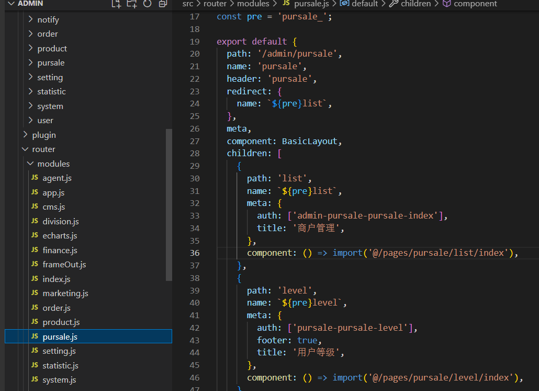This screenshot has width=539, height=391.
Task: Click the JS icon beside echarts.js
Action: tap(35, 235)
